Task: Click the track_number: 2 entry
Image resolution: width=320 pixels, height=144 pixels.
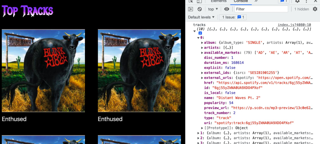Action: pos(220,113)
